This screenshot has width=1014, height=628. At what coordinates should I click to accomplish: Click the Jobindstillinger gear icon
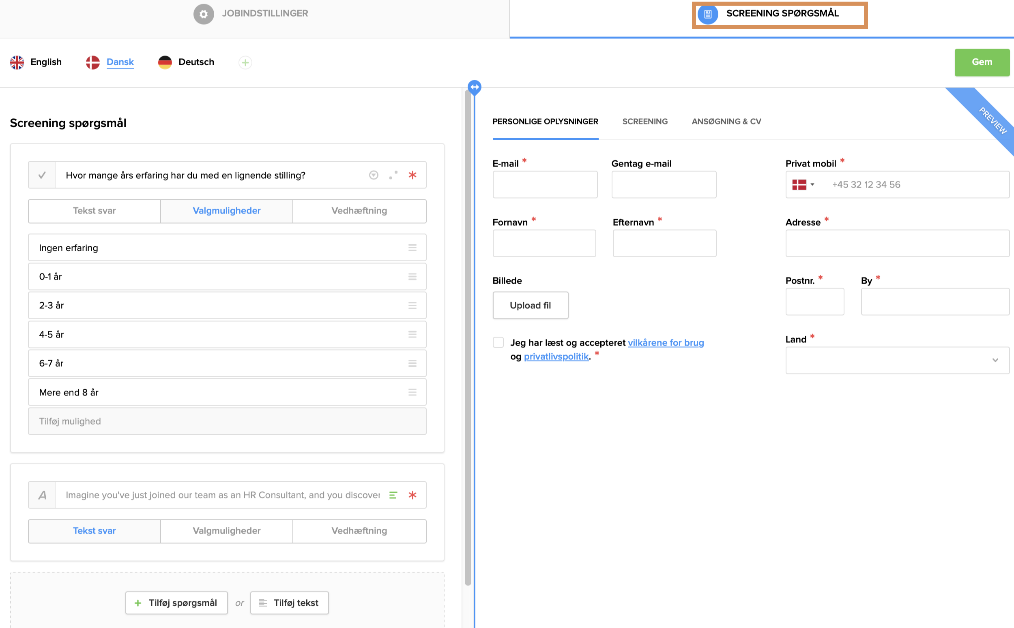[x=203, y=14]
